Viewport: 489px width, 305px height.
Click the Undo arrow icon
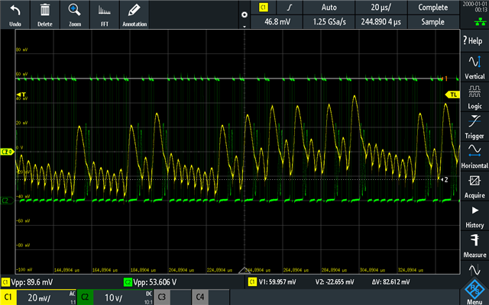(15, 11)
